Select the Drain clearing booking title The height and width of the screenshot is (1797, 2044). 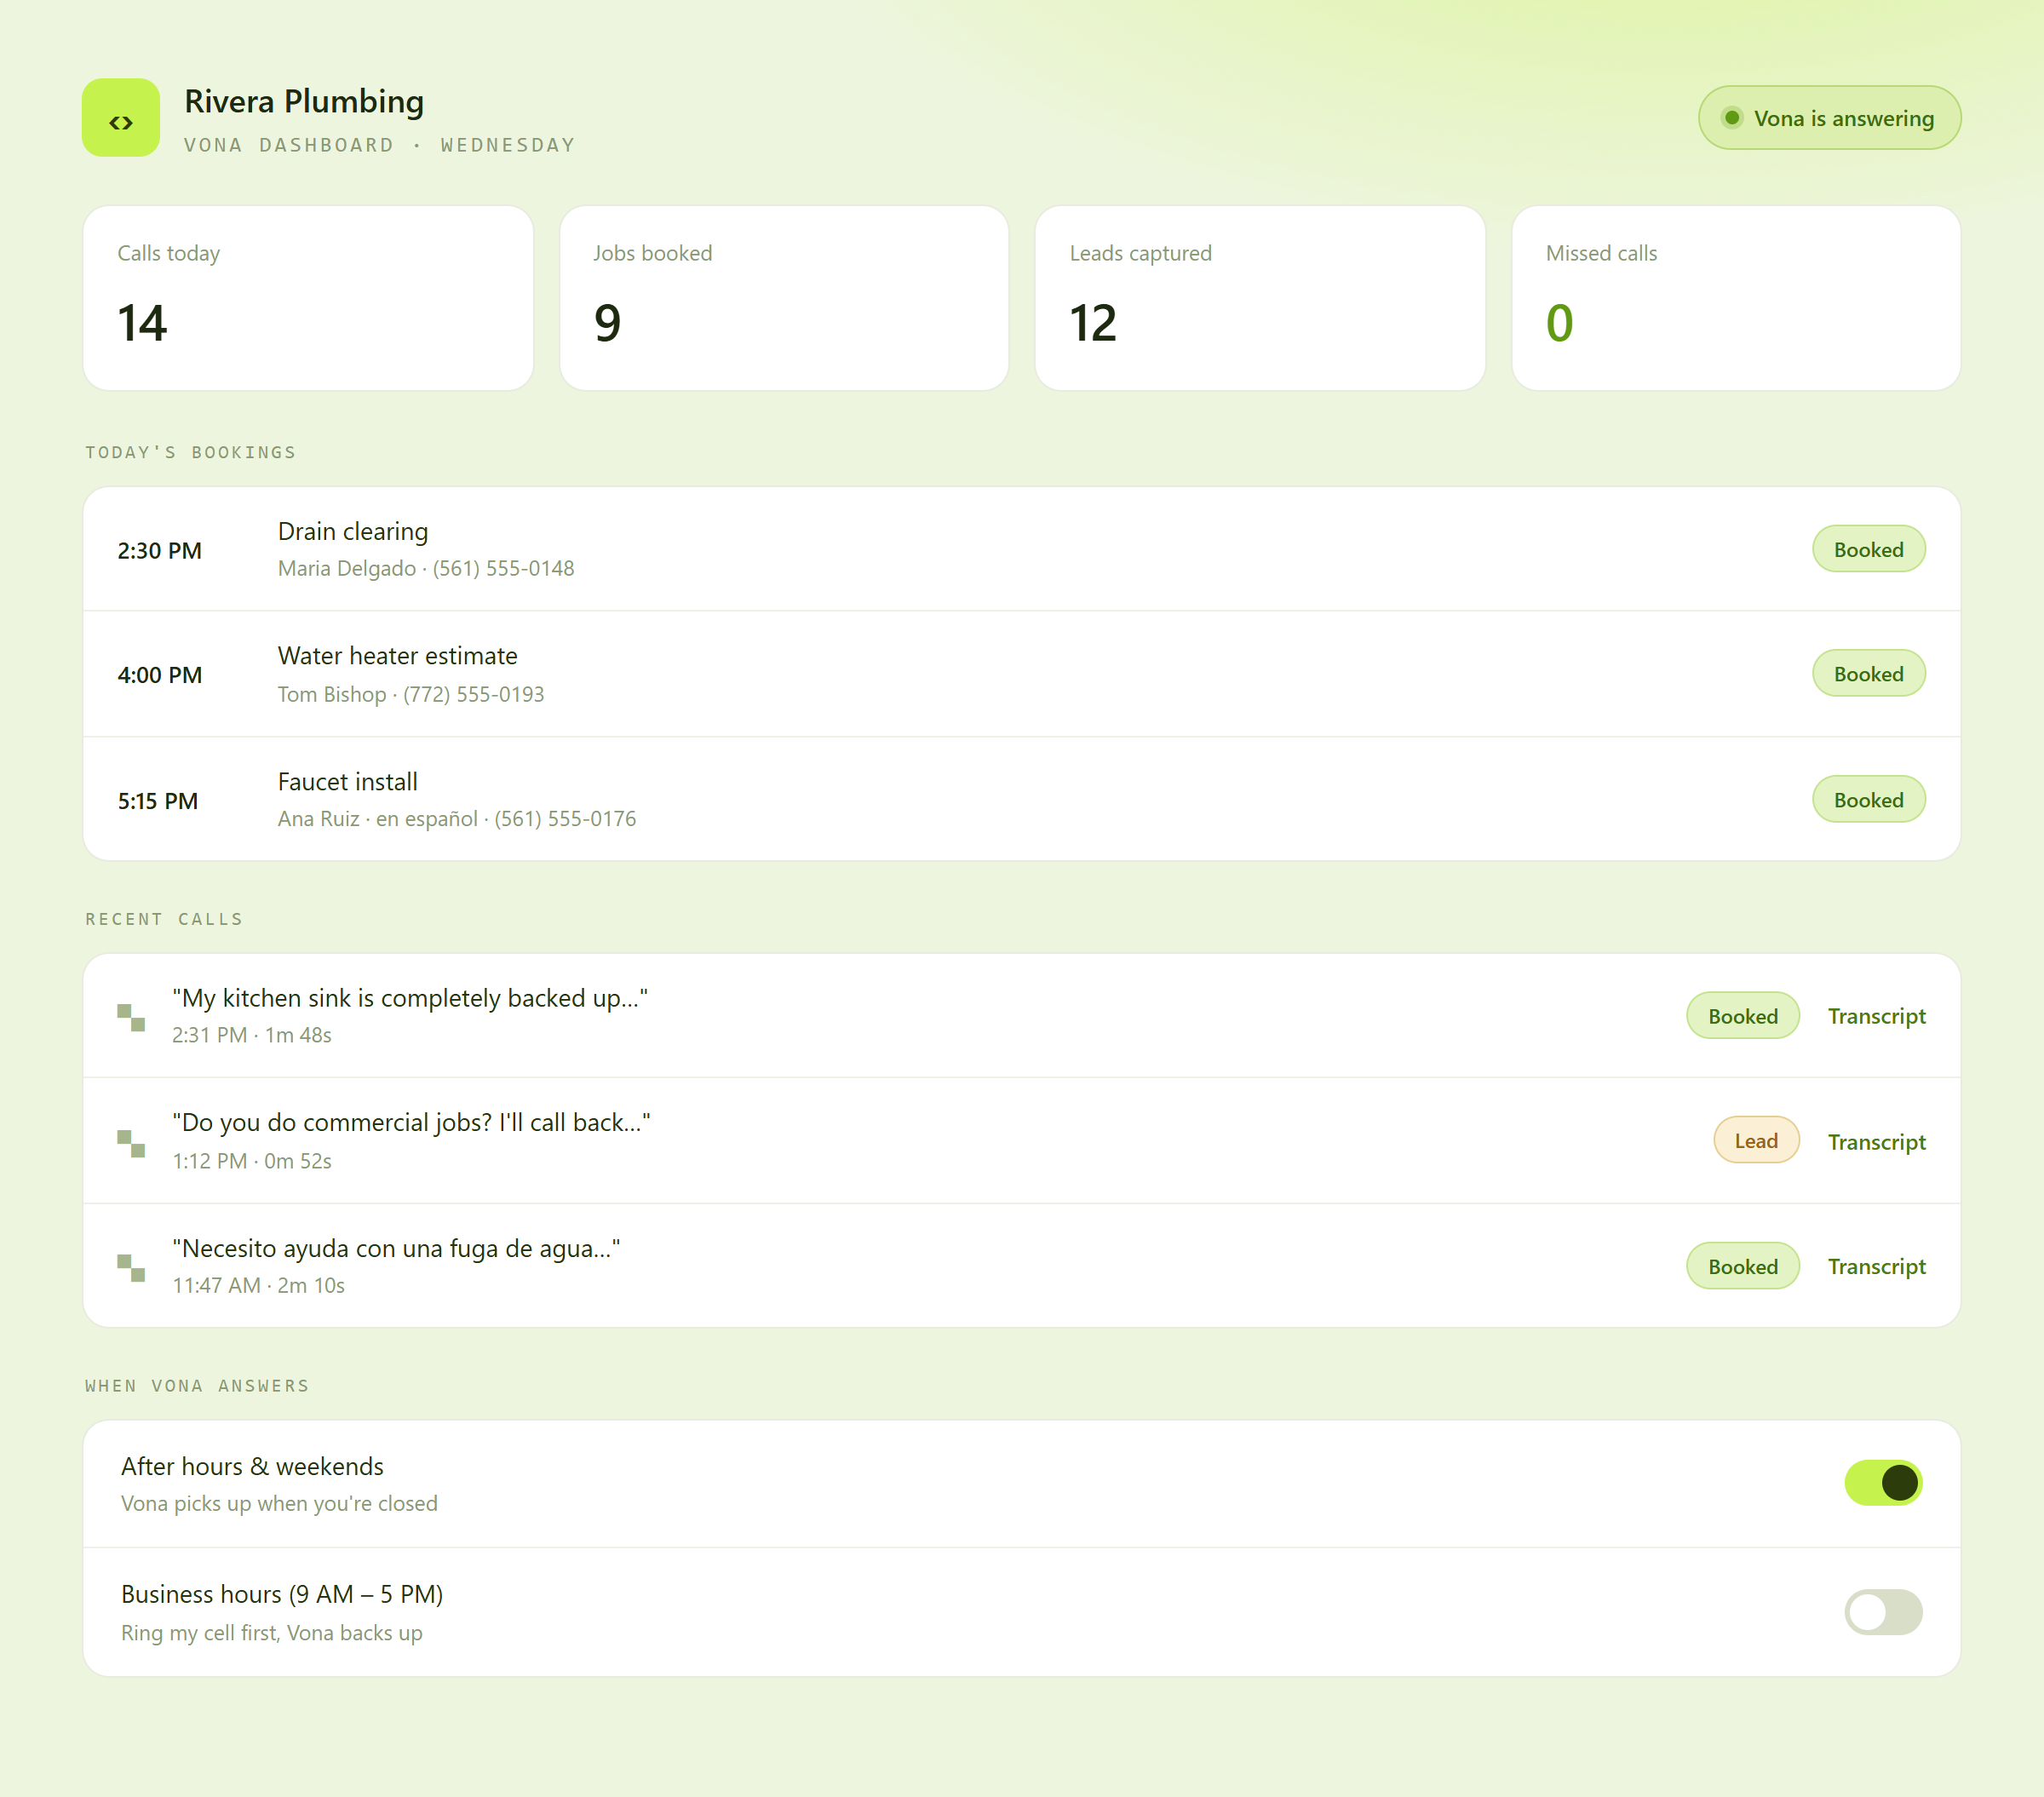(x=353, y=531)
